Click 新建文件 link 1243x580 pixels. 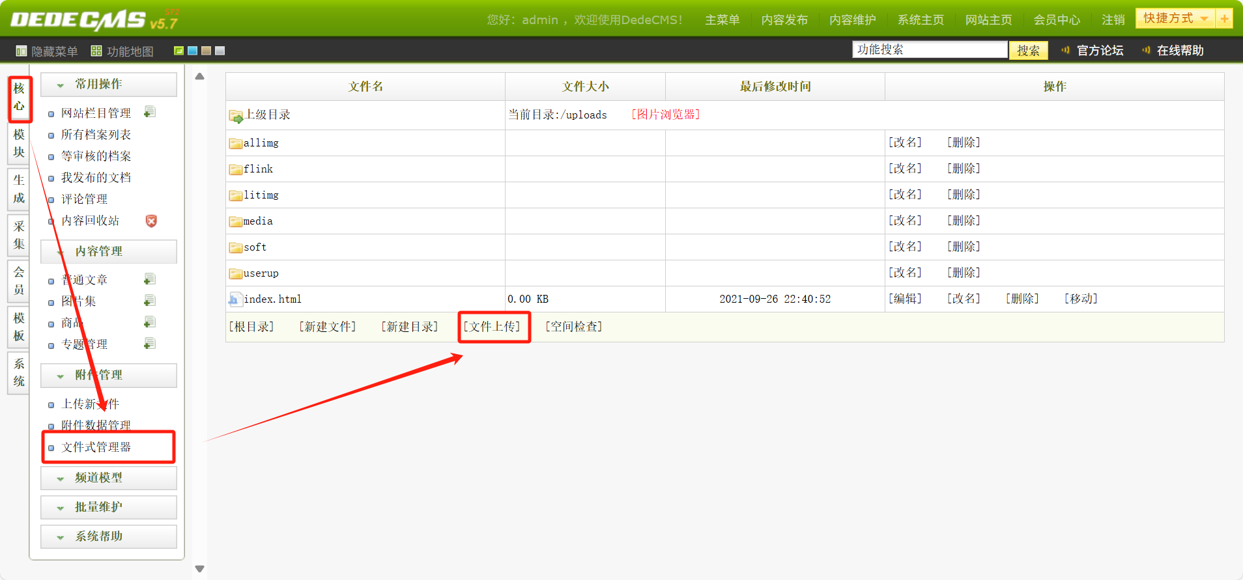point(328,327)
